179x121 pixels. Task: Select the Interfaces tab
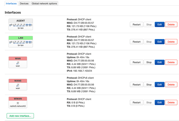(11, 4)
